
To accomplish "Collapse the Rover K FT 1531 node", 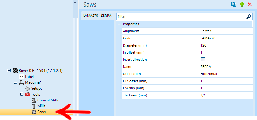I will pos(9,71).
